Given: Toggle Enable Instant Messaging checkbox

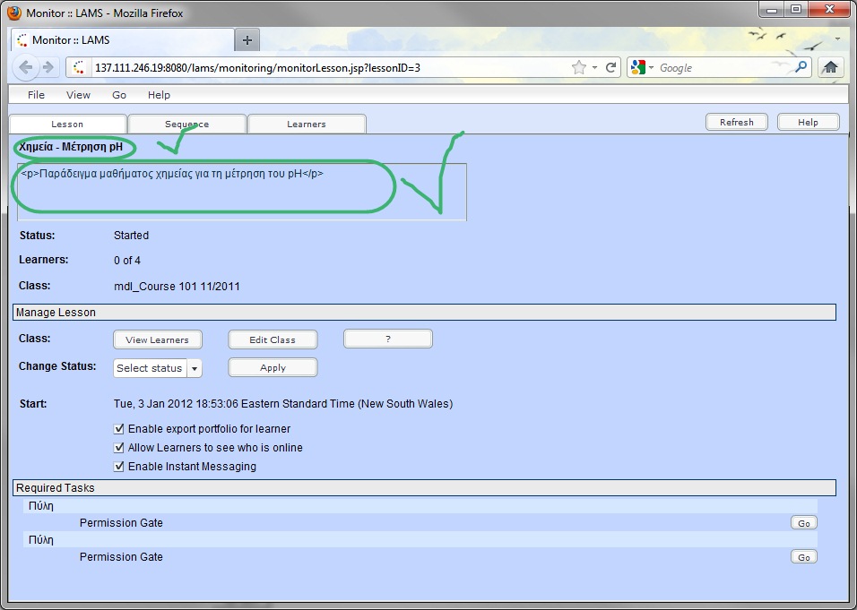Looking at the screenshot, I should 119,467.
